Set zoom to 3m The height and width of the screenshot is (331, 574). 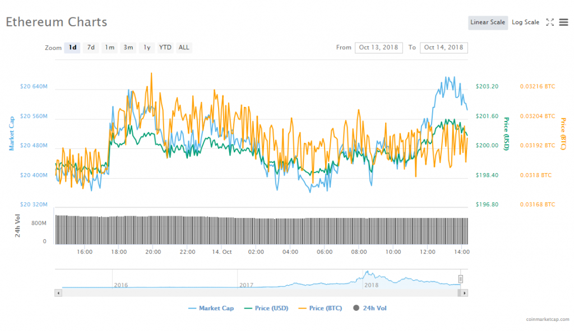tap(128, 48)
